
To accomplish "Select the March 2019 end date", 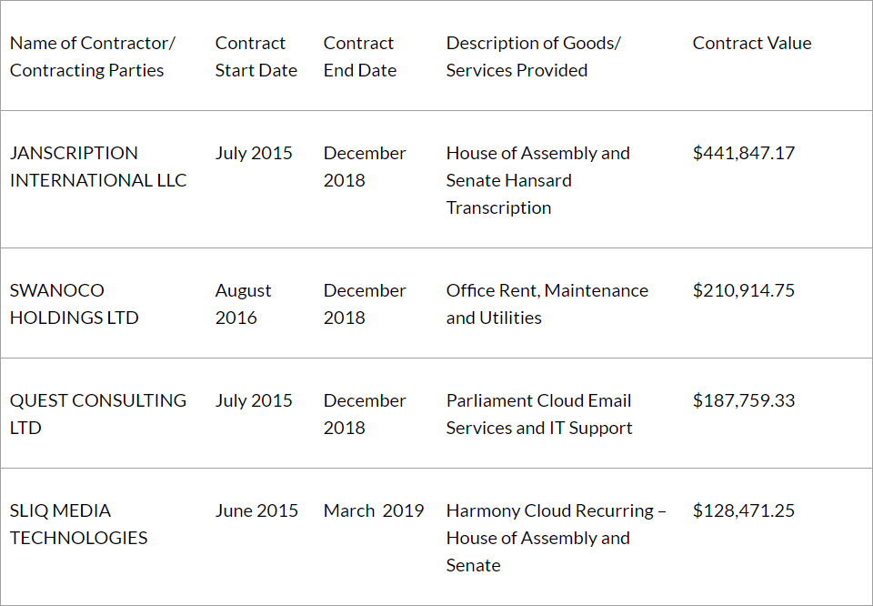I will pyautogui.click(x=374, y=510).
